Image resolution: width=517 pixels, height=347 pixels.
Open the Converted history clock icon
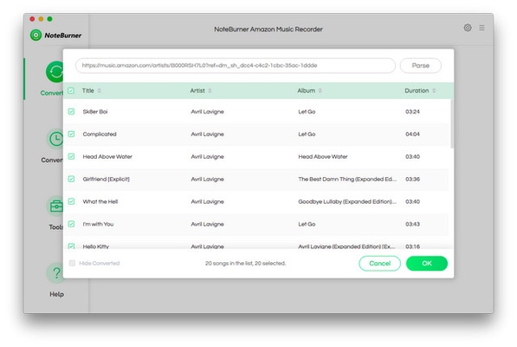(x=55, y=139)
